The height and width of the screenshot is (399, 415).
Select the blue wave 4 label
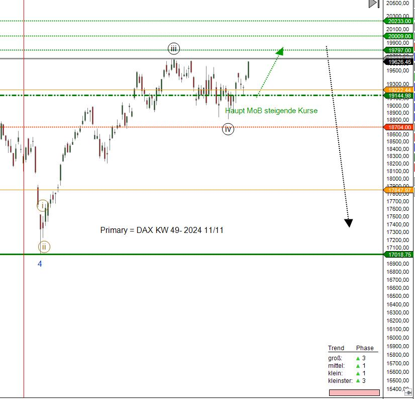click(40, 264)
